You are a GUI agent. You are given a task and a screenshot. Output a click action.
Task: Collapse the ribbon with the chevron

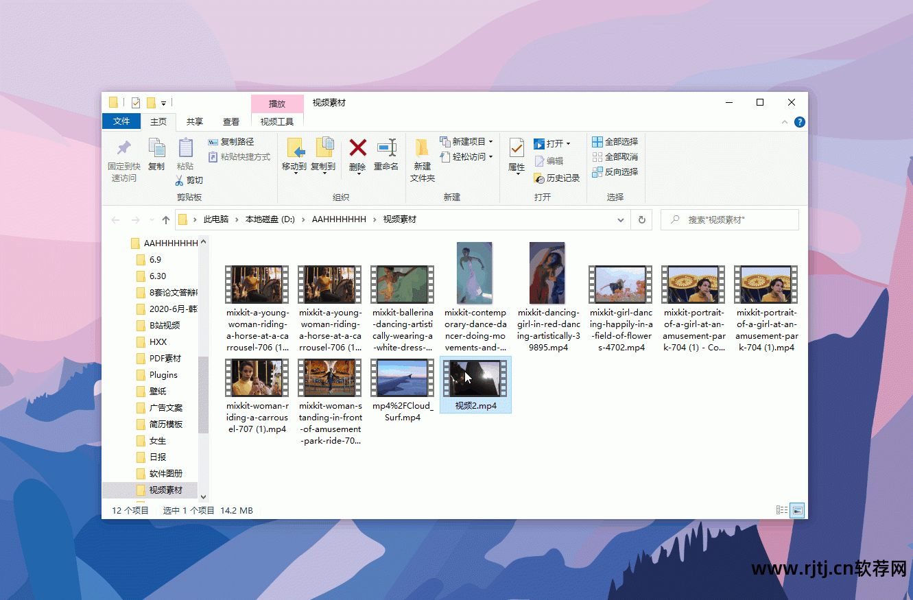click(785, 122)
